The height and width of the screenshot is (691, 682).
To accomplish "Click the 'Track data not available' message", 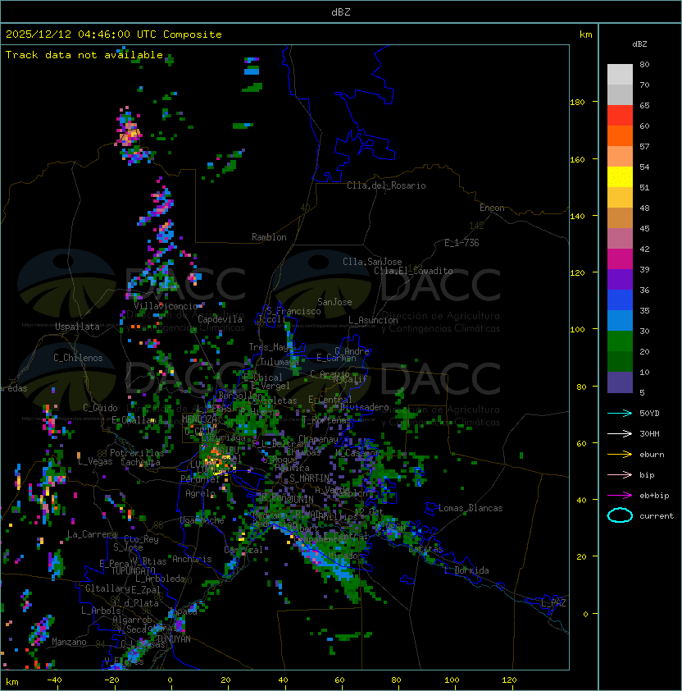I will tap(84, 55).
